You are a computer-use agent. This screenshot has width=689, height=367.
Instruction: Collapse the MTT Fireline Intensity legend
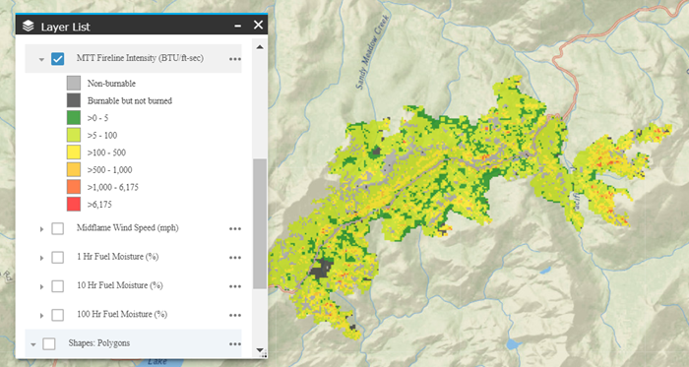tap(41, 59)
